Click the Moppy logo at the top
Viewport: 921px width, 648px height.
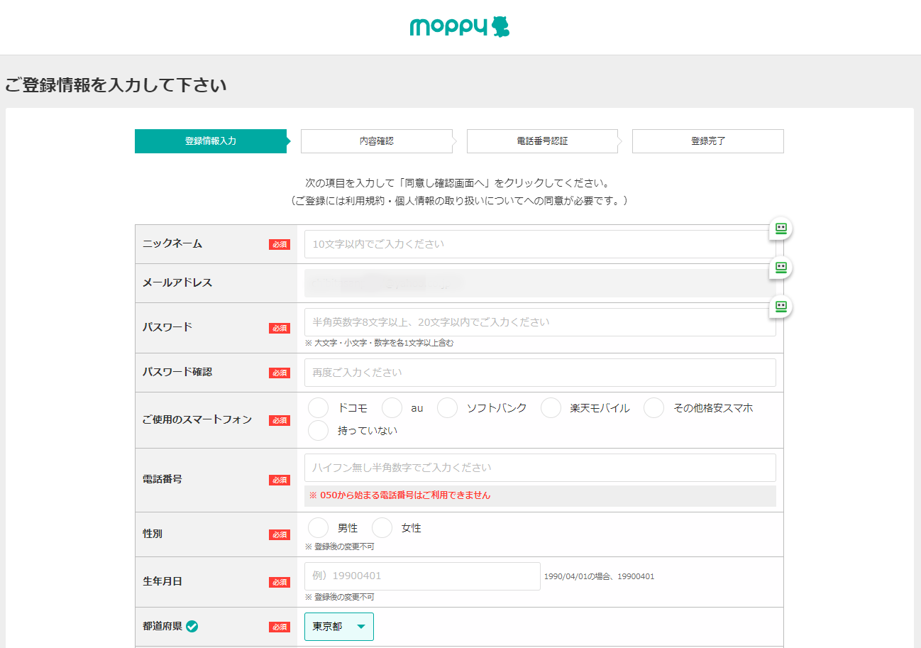coord(458,26)
